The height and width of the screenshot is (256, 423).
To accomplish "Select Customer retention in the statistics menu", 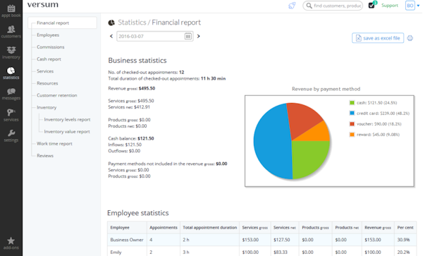I will (x=57, y=95).
